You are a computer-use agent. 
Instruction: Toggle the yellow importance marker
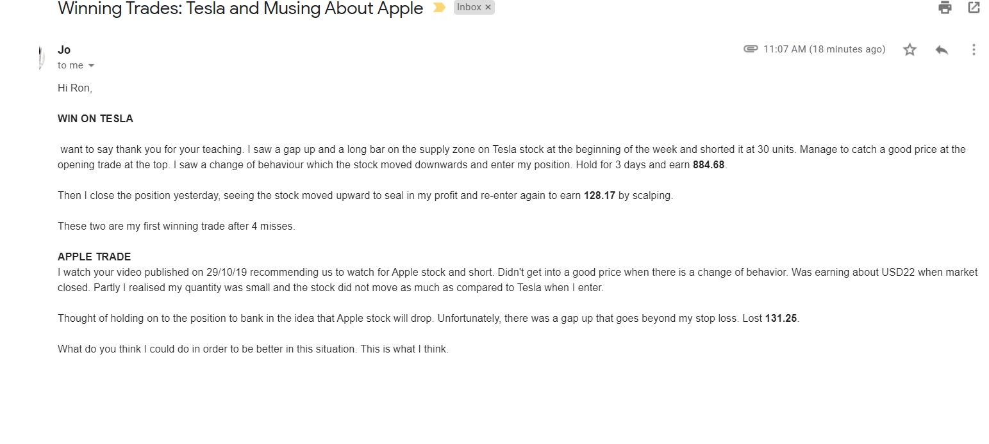tap(439, 8)
